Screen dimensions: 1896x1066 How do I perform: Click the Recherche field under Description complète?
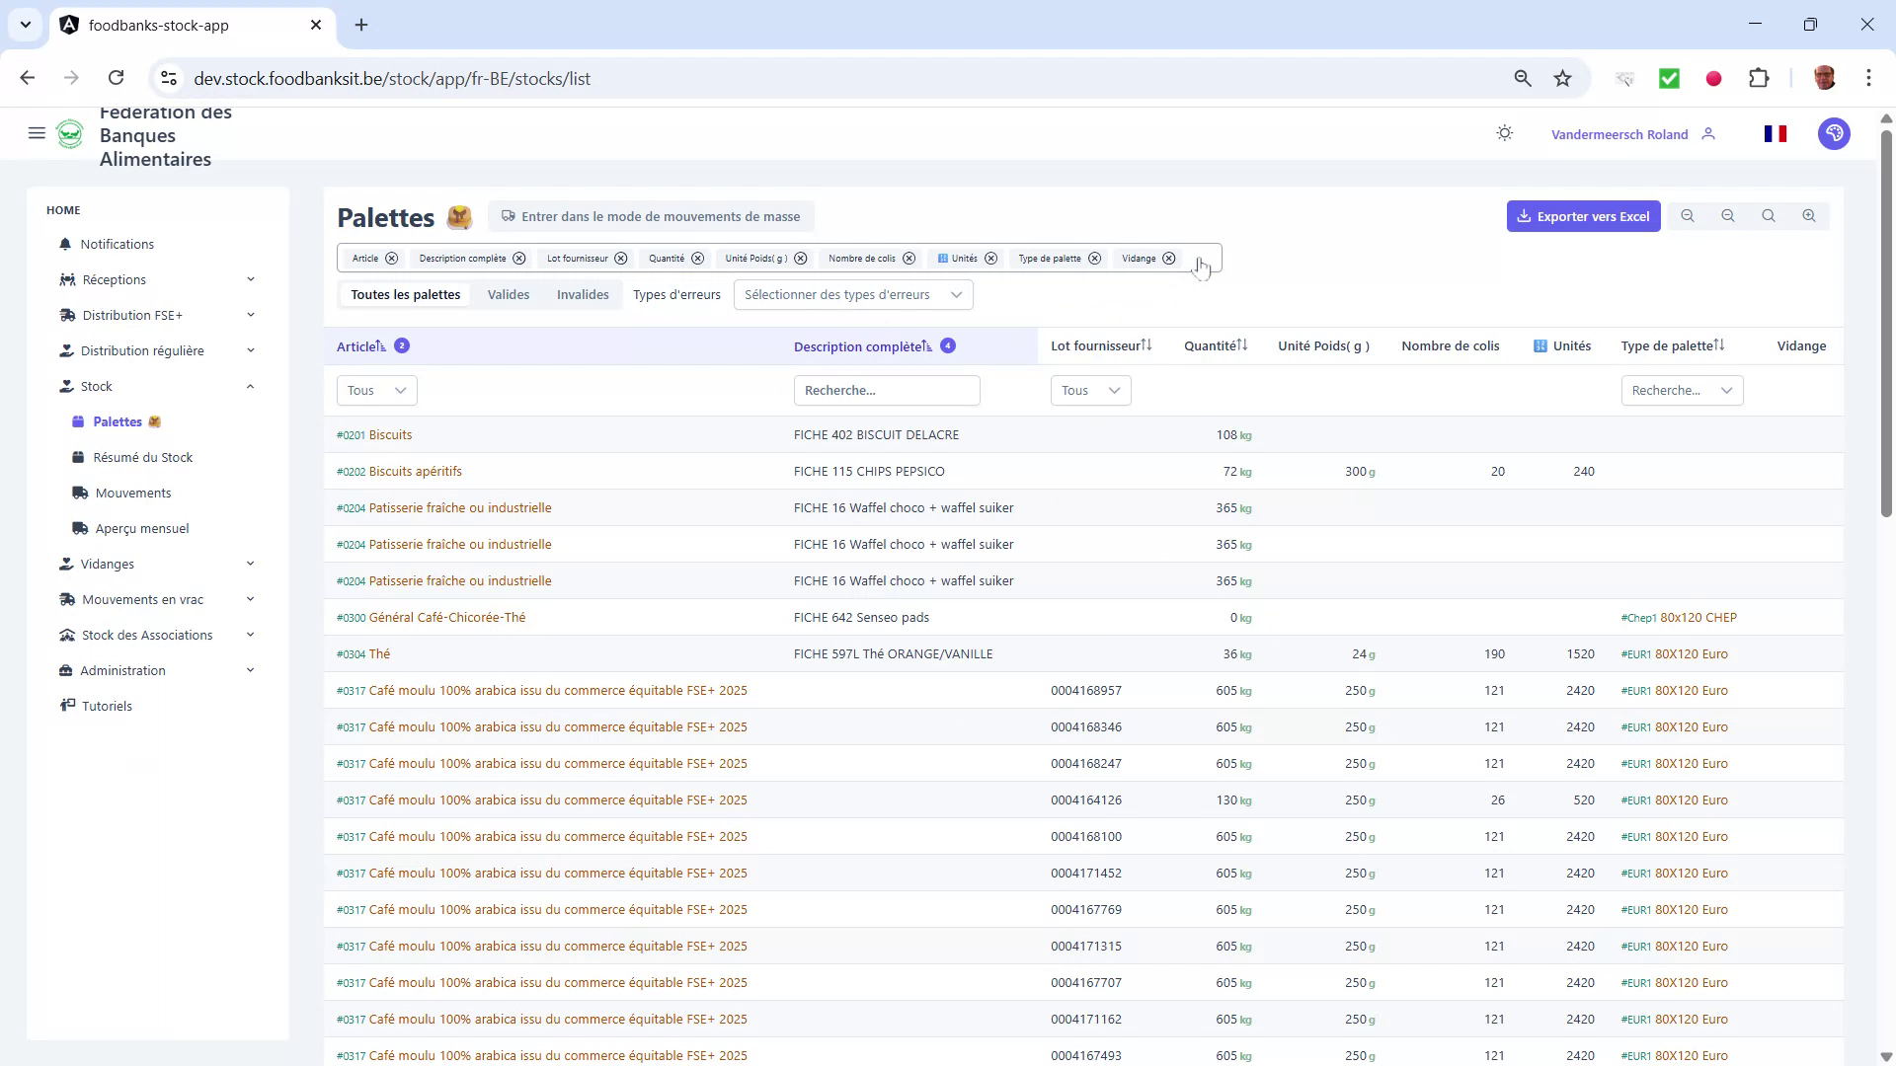(887, 390)
